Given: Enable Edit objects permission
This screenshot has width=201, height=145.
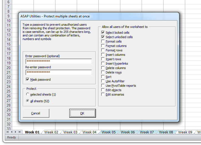Looking at the screenshot, I should tap(103, 90).
